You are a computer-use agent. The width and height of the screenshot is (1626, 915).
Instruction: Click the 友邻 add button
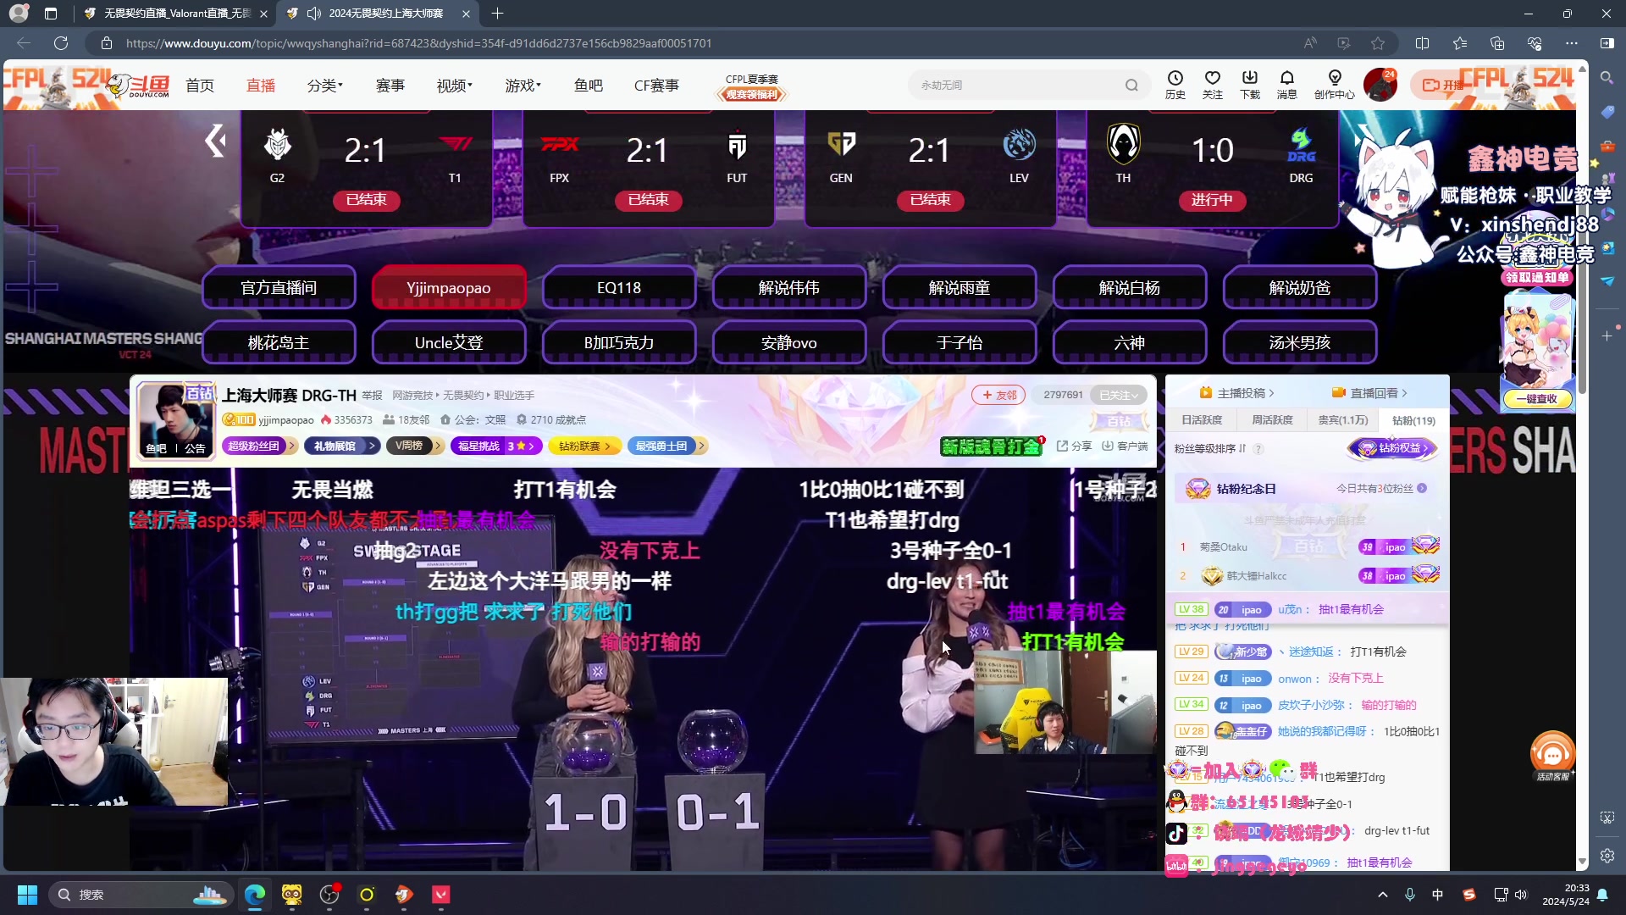pos(999,395)
